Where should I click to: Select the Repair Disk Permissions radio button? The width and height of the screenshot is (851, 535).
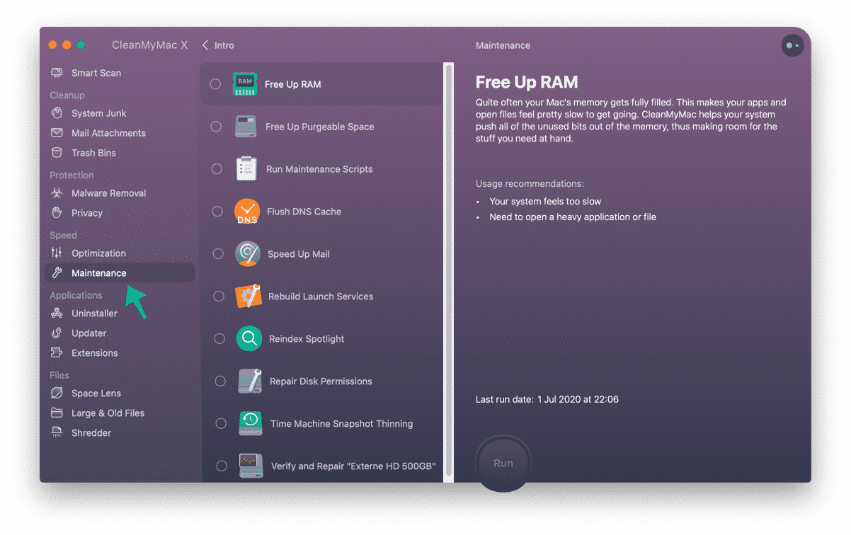pos(220,381)
